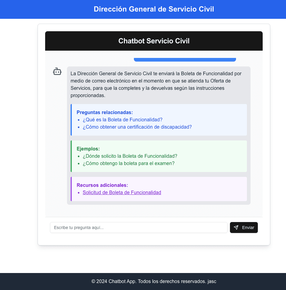The image size is (286, 290).
Task: Open 'Solicitud de Boleta de Funcionalidad' resource link
Action: point(122,192)
